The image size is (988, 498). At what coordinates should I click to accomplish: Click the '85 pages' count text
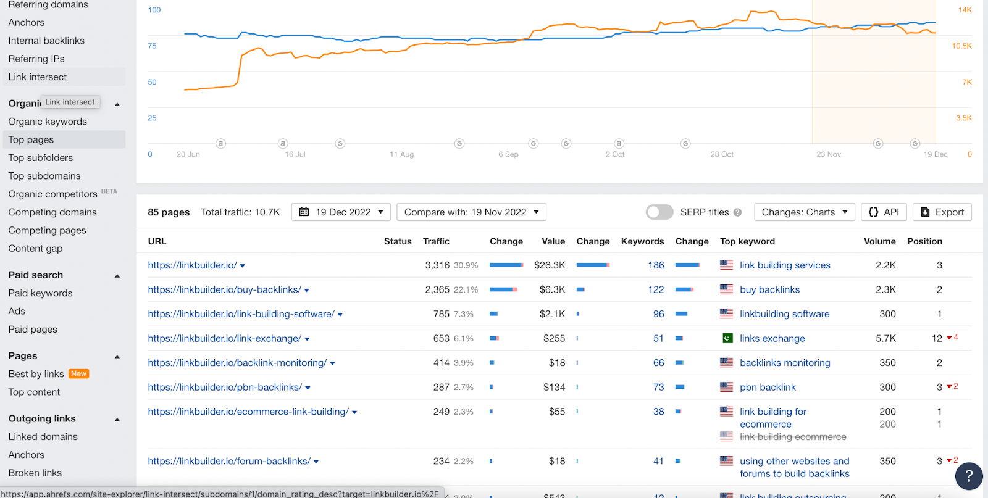point(169,212)
